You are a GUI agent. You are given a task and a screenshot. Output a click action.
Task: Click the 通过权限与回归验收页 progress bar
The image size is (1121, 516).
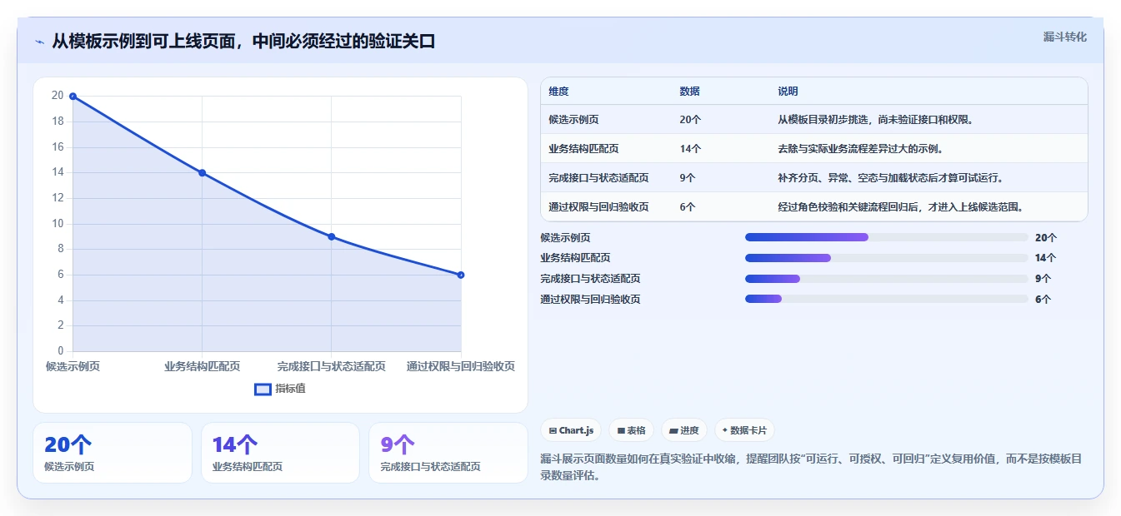pos(887,299)
